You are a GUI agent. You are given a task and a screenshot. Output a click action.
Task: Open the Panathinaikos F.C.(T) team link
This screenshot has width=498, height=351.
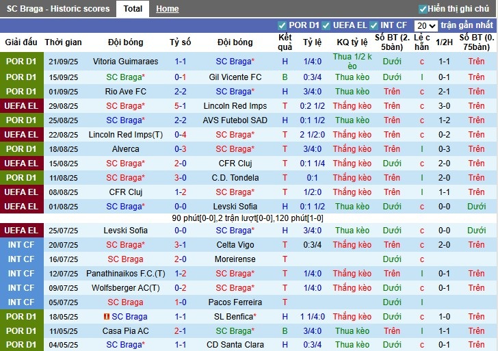tap(125, 274)
